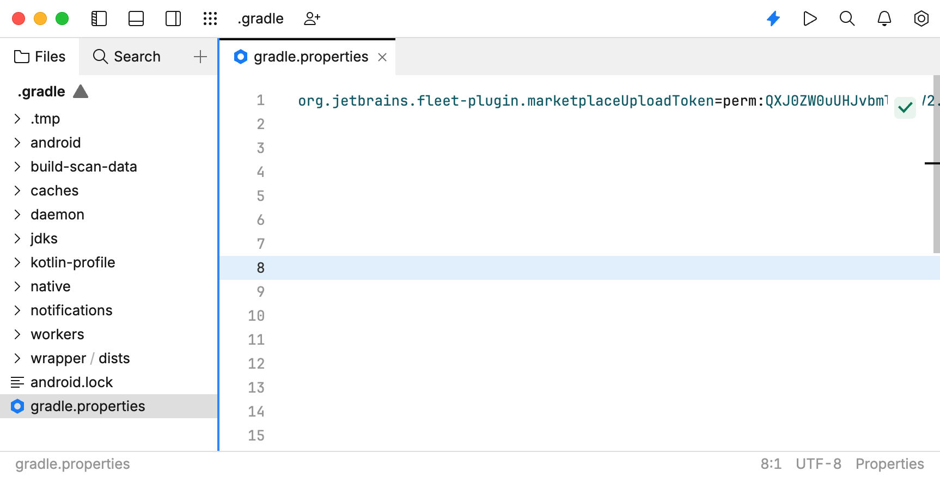Add a new panel tab with plus
This screenshot has width=940, height=477.
click(x=200, y=57)
